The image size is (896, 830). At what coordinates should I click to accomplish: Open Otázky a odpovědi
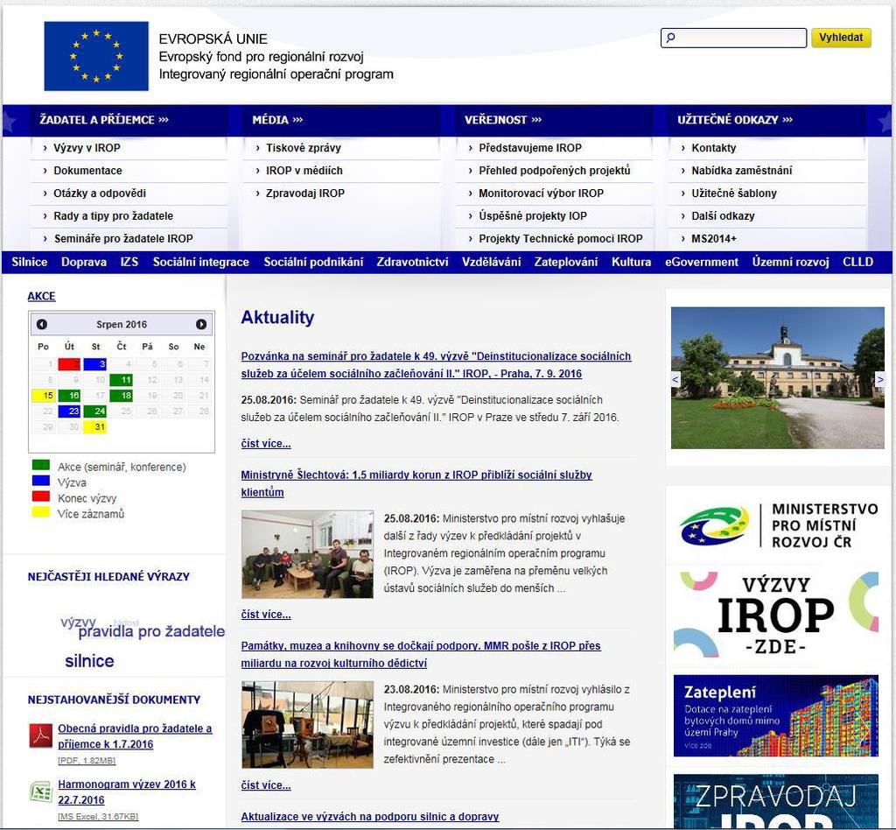pyautogui.click(x=100, y=193)
